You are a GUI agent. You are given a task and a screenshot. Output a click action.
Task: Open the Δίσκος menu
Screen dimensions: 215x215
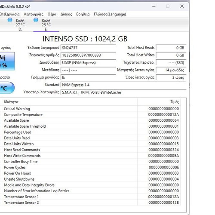(x=66, y=14)
